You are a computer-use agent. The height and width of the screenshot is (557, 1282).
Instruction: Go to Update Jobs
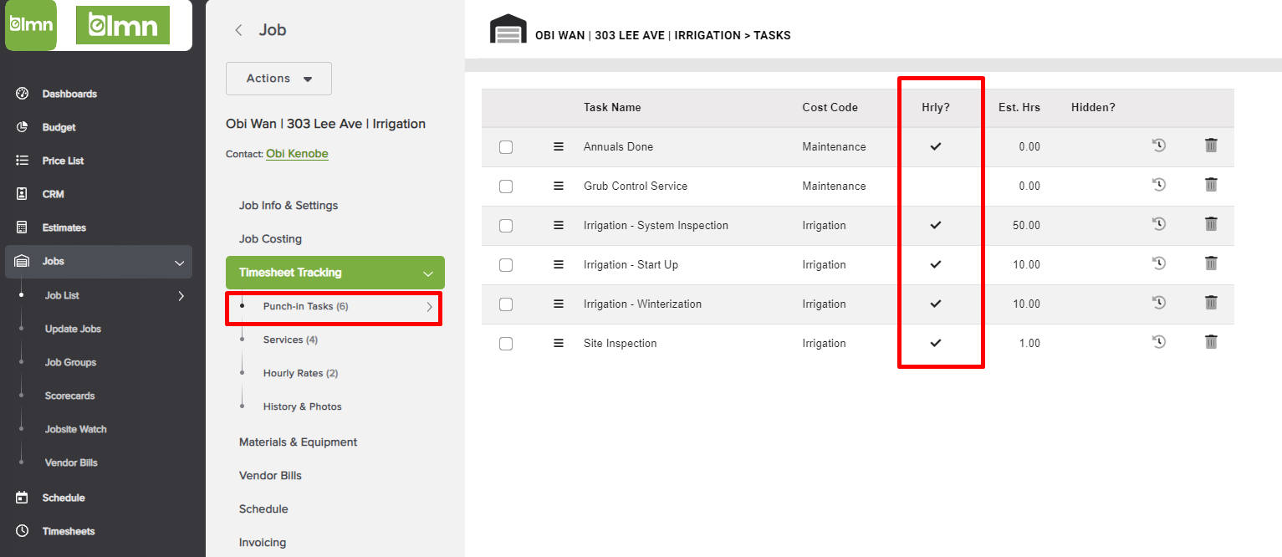73,329
